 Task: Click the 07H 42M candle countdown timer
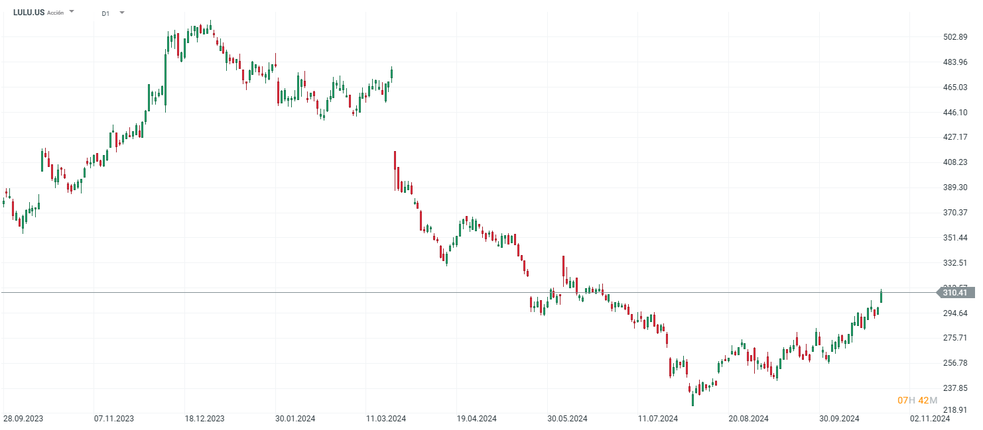click(x=917, y=400)
